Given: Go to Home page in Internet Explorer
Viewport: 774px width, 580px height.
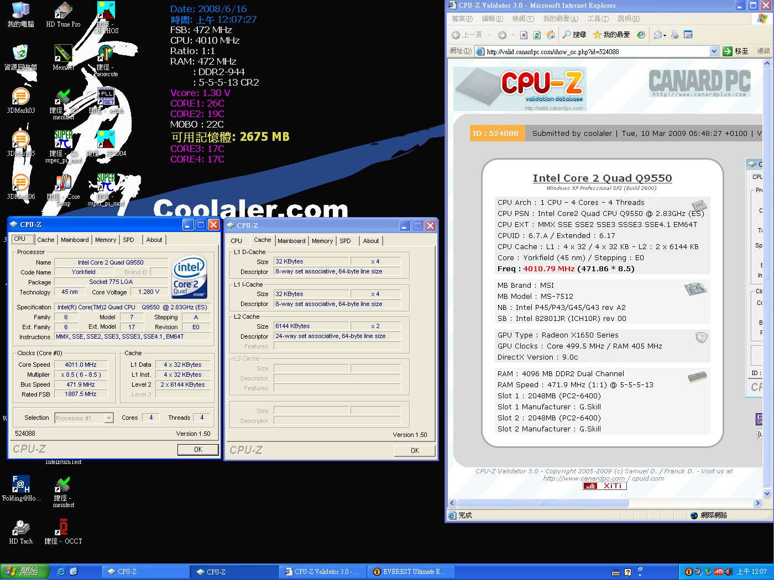Looking at the screenshot, I should click(551, 35).
